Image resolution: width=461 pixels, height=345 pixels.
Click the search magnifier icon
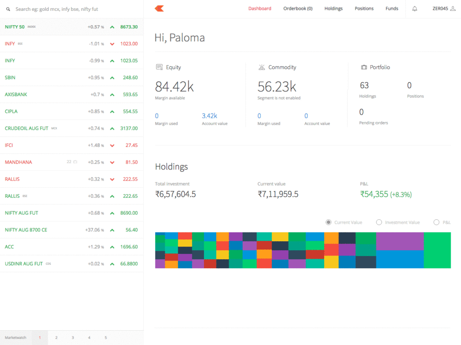click(x=7, y=9)
